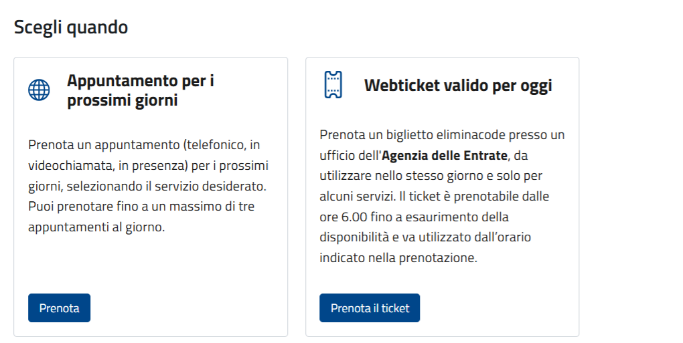Book with the Prenota il ticket button
The height and width of the screenshot is (343, 683).
pyautogui.click(x=370, y=308)
